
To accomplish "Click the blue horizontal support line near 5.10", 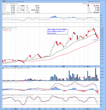I will pyautogui.click(x=96, y=40).
